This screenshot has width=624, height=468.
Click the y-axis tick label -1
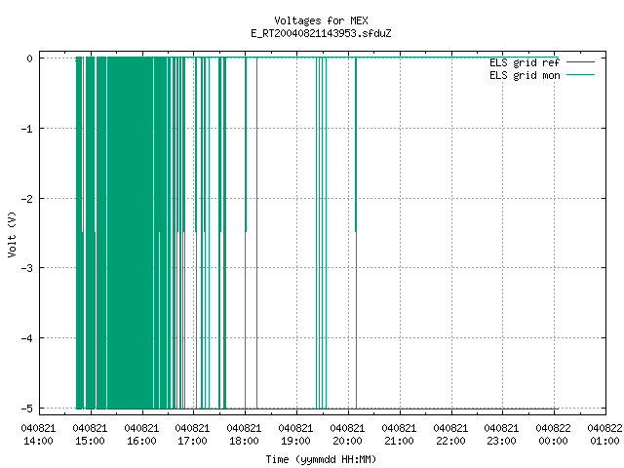point(27,129)
